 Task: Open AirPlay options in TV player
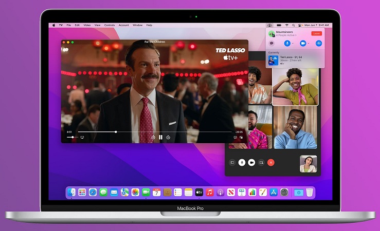82,138
